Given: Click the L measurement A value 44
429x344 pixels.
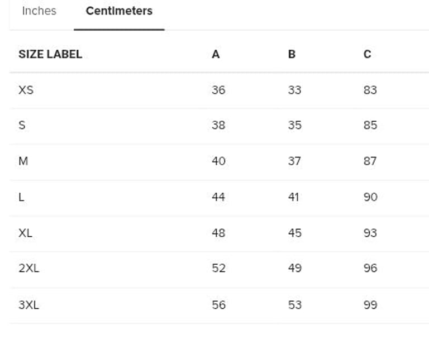Looking at the screenshot, I should pos(218,197).
